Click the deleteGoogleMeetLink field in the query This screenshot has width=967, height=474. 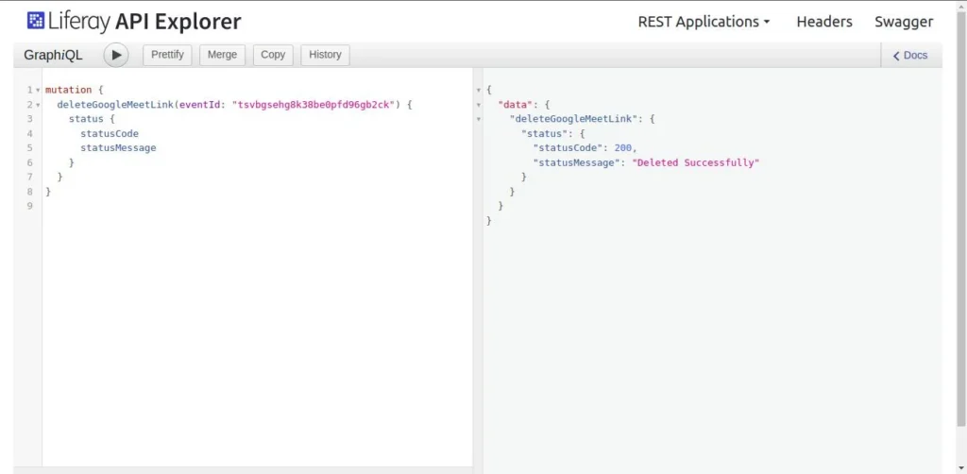(115, 105)
